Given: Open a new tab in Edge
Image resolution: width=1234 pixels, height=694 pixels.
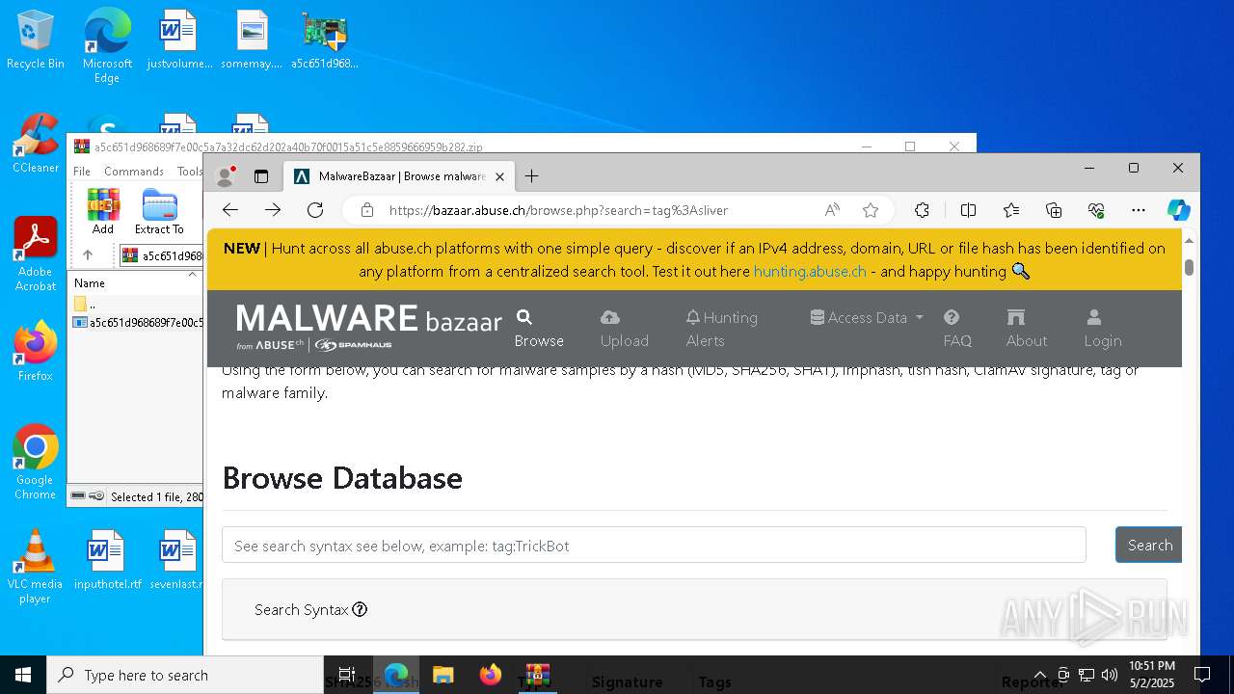Looking at the screenshot, I should coord(531,176).
